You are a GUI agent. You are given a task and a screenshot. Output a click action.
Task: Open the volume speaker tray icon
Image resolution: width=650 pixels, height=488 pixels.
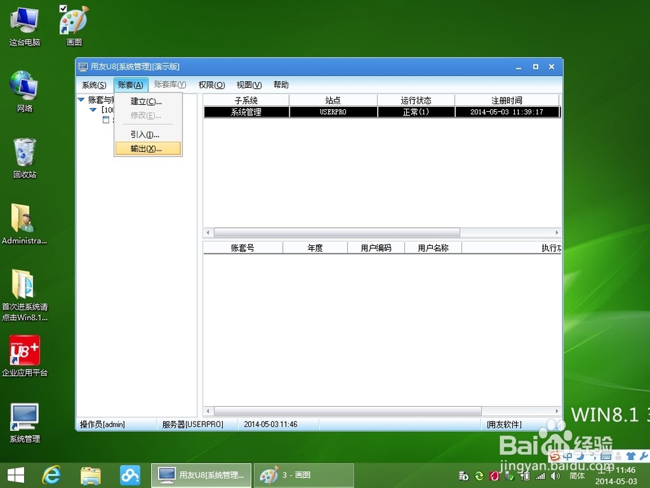555,476
